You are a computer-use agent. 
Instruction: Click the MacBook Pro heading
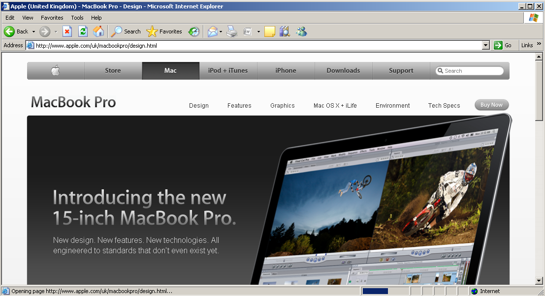coord(73,102)
